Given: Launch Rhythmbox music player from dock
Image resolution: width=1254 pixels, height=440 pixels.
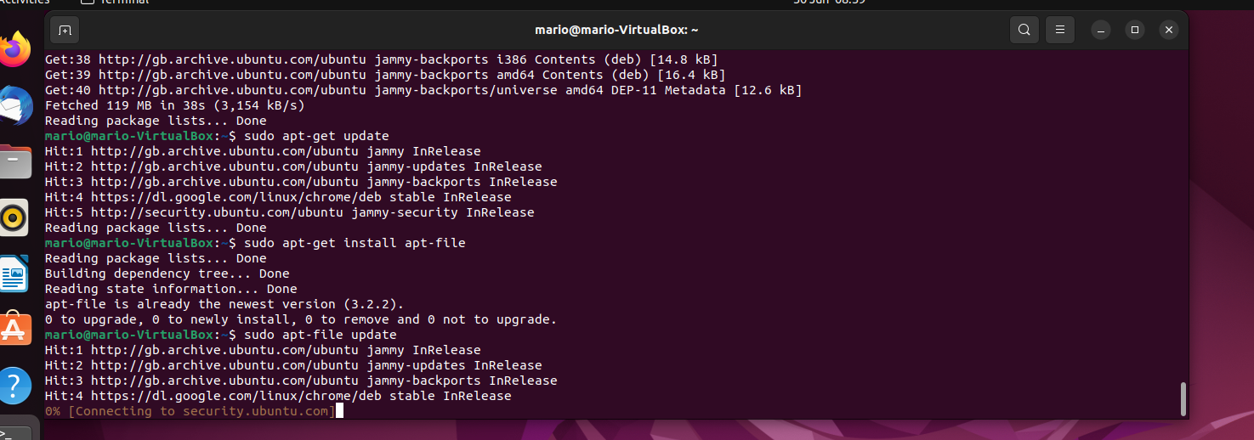Looking at the screenshot, I should (14, 217).
